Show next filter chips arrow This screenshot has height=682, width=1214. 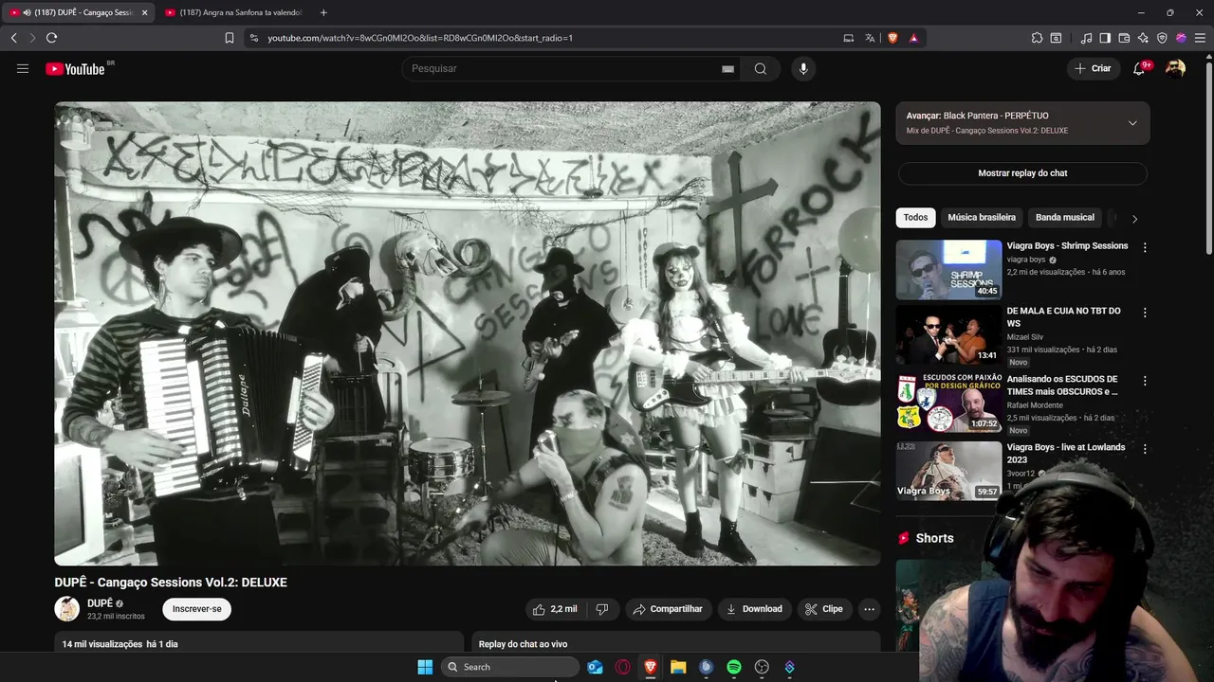coord(1134,219)
